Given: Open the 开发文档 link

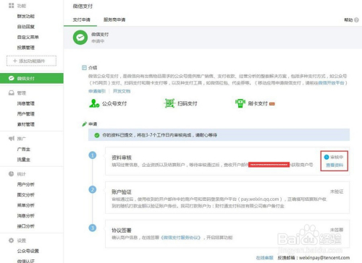Looking at the screenshot, I should click(x=122, y=91).
